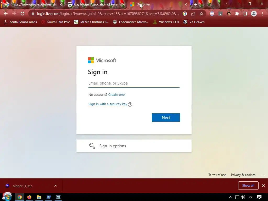Open the Action Center notifications icon
Screen dimensions: 268x201
pos(259,197)
